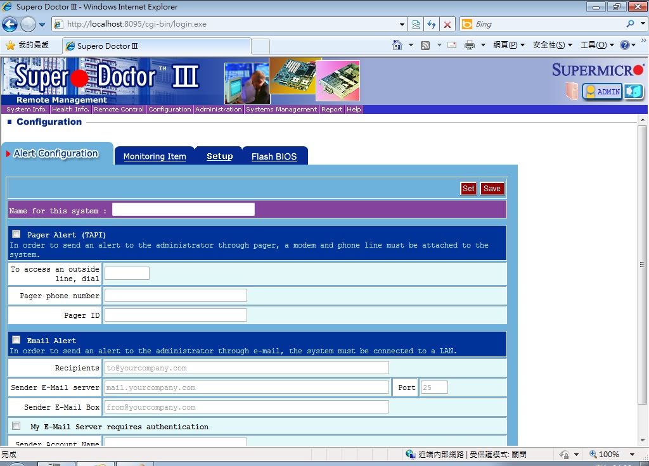The width and height of the screenshot is (649, 466).
Task: Click the scrollbar up arrow
Action: [642, 120]
